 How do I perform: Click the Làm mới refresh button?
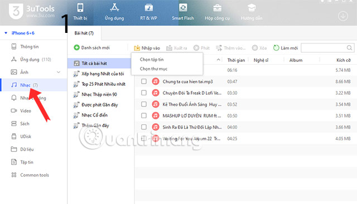pyautogui.click(x=286, y=48)
